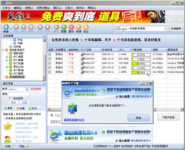
Task: Select the 系统漏洞修复 tree item
Action: point(17,77)
